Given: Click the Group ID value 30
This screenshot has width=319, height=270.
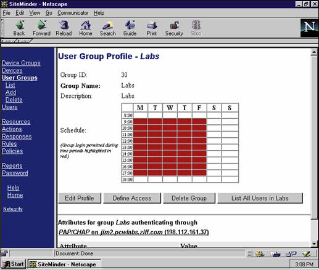Looking at the screenshot, I should (x=124, y=75).
